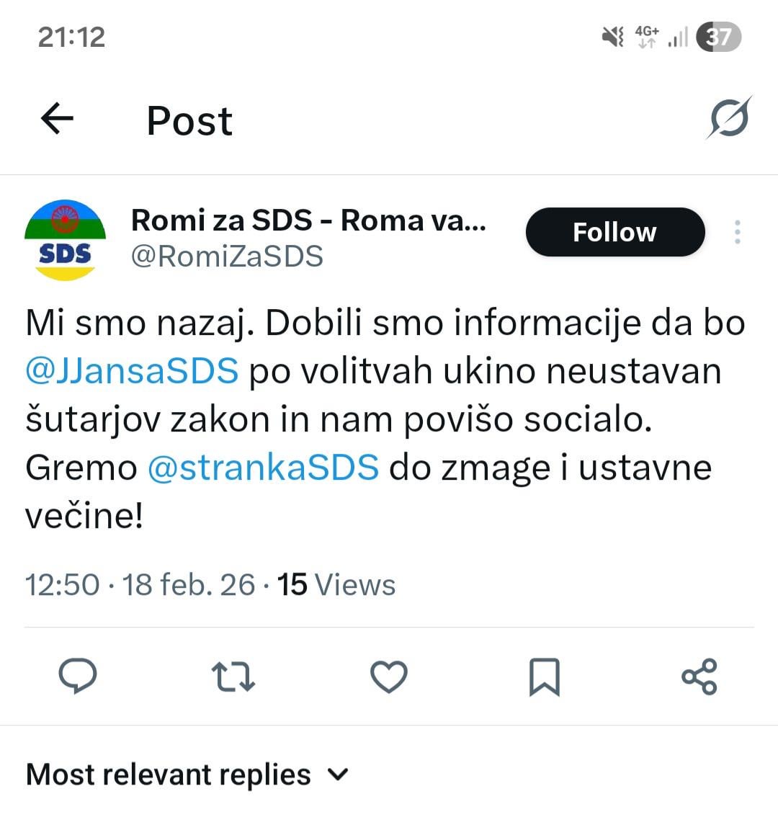Tap the 4G+ signal indicator
Viewport: 778px width, 817px height.
pos(647,36)
